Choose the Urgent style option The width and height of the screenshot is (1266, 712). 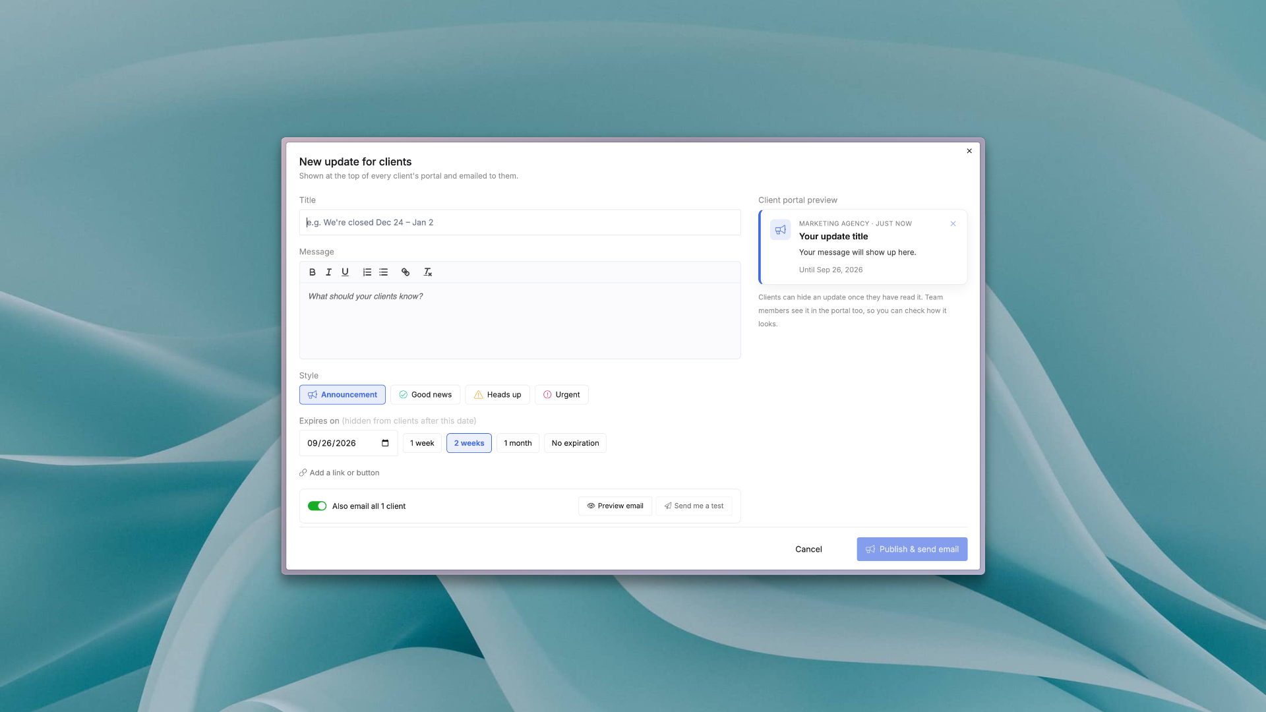[x=562, y=395]
